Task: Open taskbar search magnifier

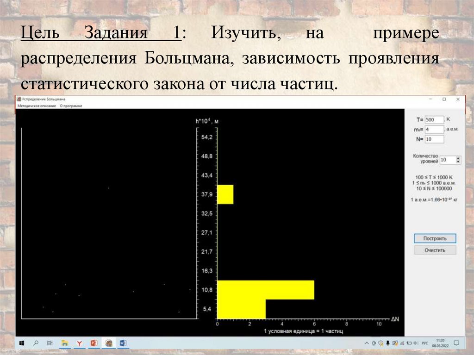Action: [x=36, y=343]
